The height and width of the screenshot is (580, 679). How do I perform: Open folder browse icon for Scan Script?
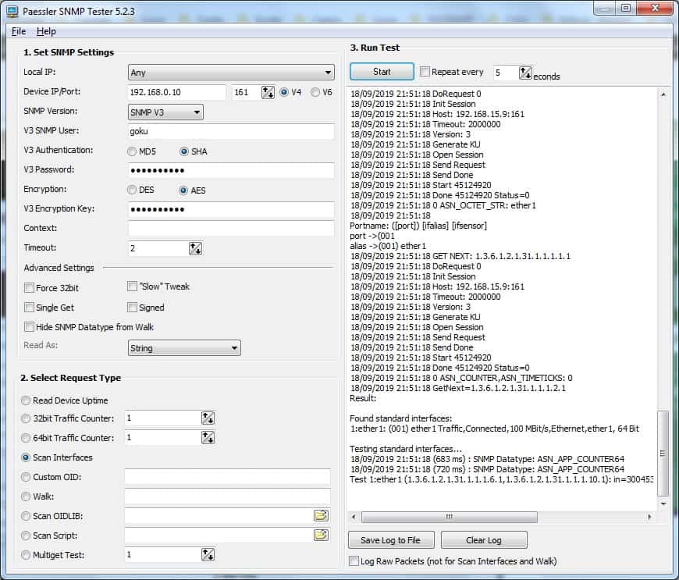[x=321, y=535]
